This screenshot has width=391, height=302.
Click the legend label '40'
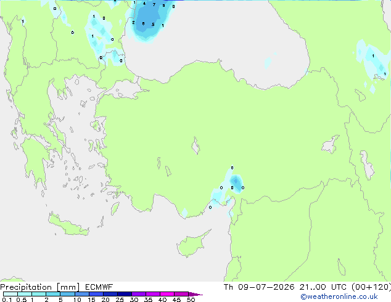tap(162, 300)
